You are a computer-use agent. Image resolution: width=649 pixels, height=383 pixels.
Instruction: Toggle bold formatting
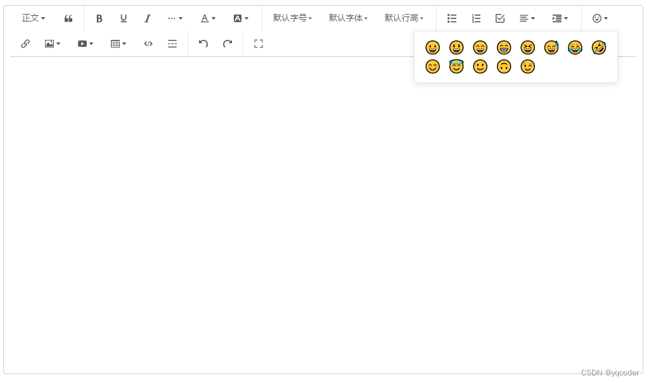pyautogui.click(x=99, y=18)
